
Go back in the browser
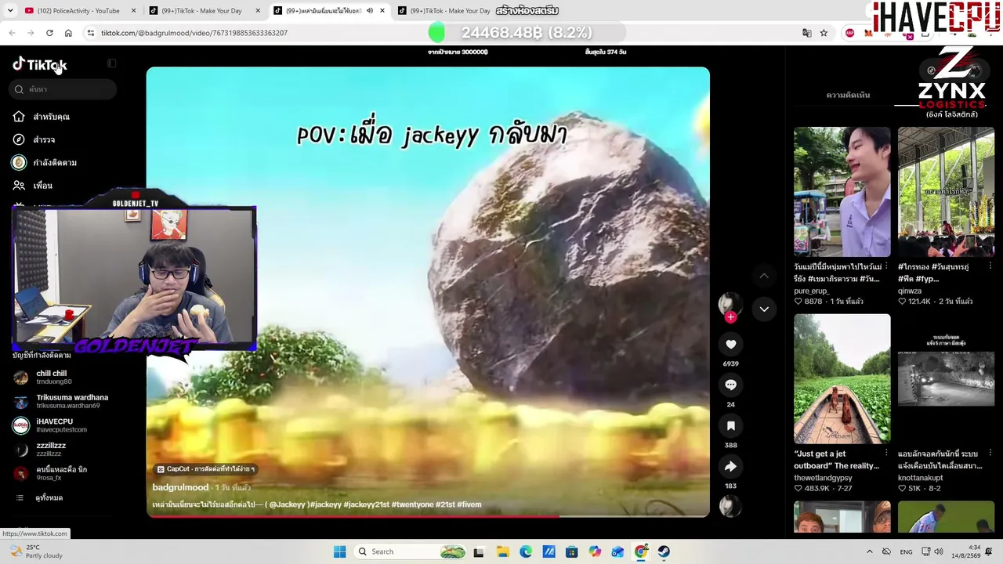pos(12,33)
